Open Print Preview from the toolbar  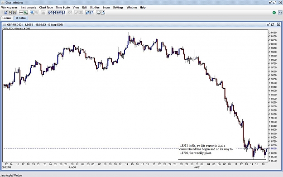pyautogui.click(x=103, y=13)
